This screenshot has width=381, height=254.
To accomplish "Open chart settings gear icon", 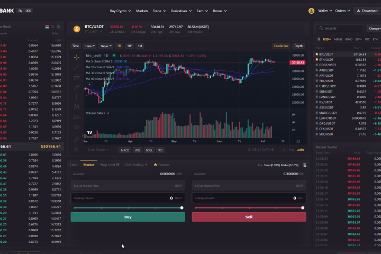I will 298,141.
